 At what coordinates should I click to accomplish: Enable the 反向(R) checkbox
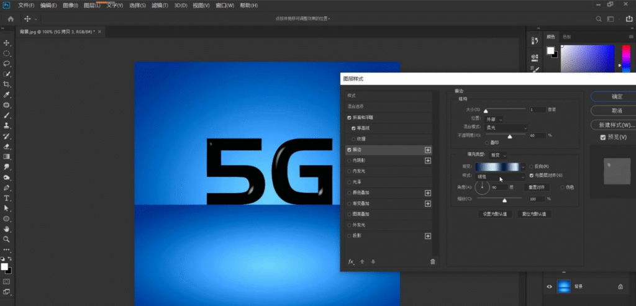click(532, 166)
